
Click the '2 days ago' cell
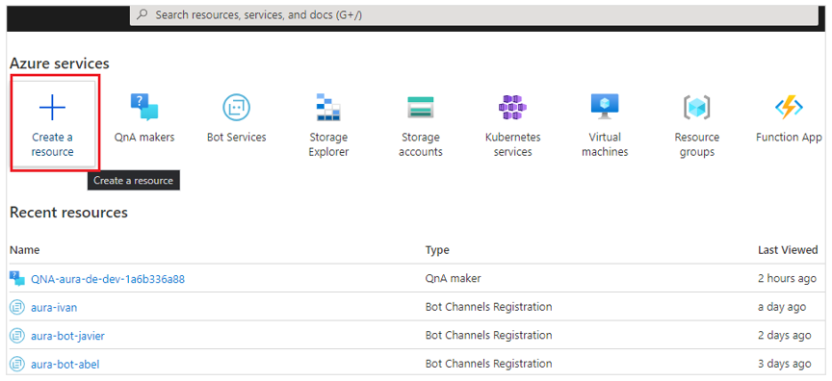(x=784, y=336)
